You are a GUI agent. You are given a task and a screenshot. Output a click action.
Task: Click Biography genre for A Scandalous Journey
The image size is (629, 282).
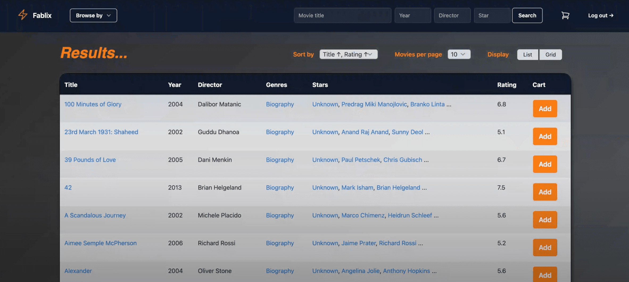(x=280, y=215)
